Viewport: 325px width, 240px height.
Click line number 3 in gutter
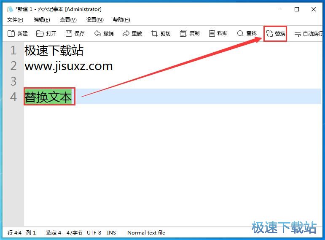pyautogui.click(x=13, y=81)
